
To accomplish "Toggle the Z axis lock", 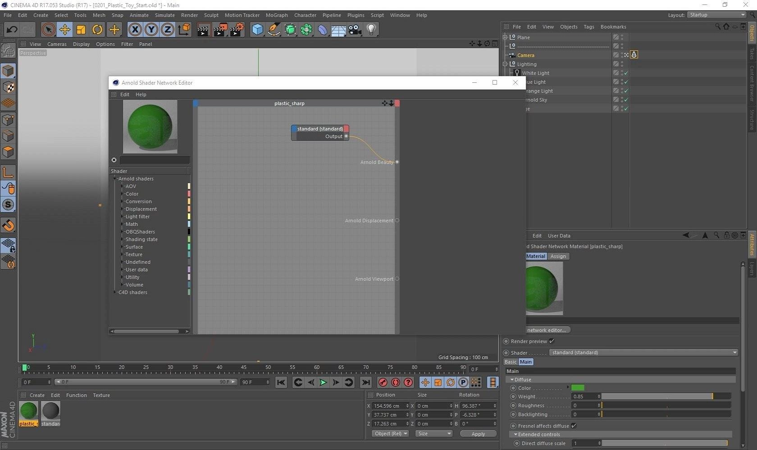I will click(x=167, y=30).
